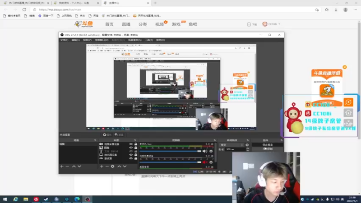This screenshot has width=361, height=203.
Task: Add a new scene with the plus button
Action: [x=62, y=166]
